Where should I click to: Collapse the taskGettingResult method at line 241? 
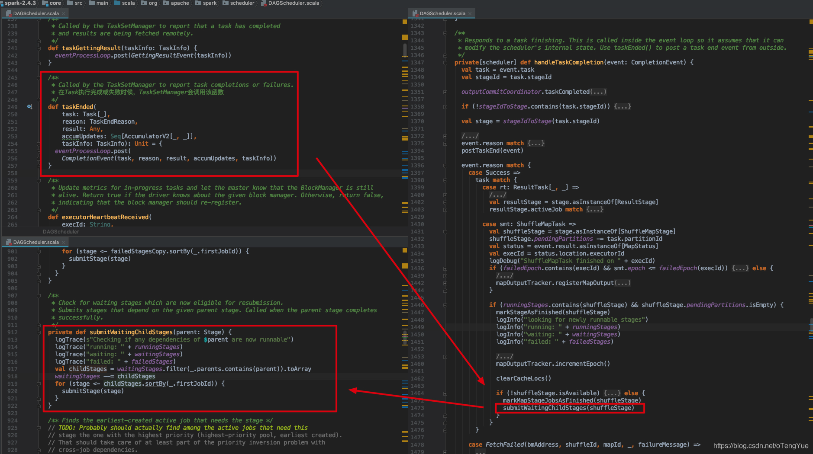point(39,48)
